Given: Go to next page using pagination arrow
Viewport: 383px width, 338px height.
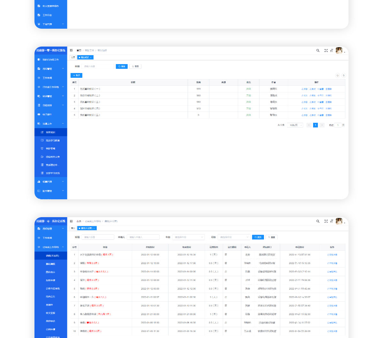Looking at the screenshot, I should tap(322, 125).
